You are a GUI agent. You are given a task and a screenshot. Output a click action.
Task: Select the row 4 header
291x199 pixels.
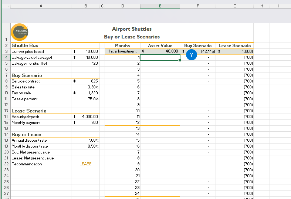coord(6,57)
